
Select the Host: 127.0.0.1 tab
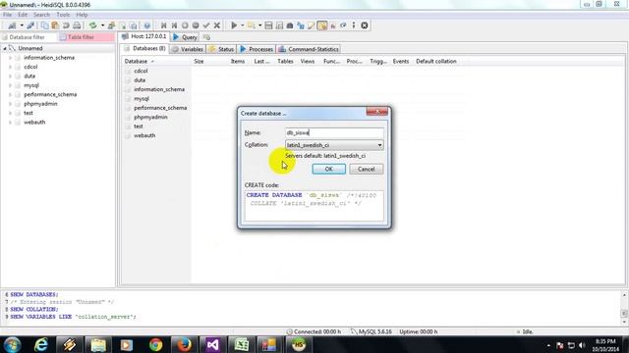coord(144,36)
